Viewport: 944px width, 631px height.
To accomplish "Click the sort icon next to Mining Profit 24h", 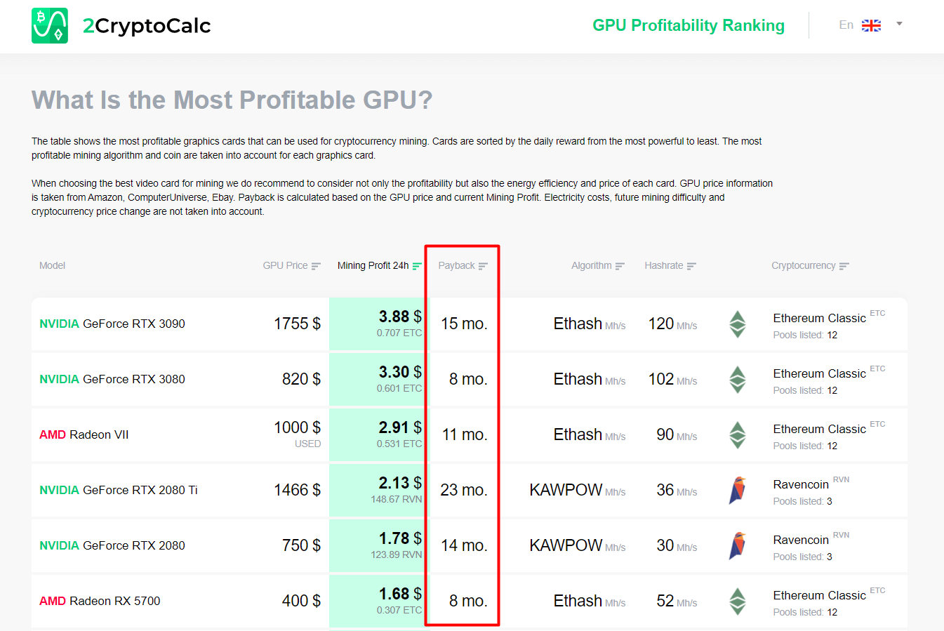I will (x=416, y=265).
